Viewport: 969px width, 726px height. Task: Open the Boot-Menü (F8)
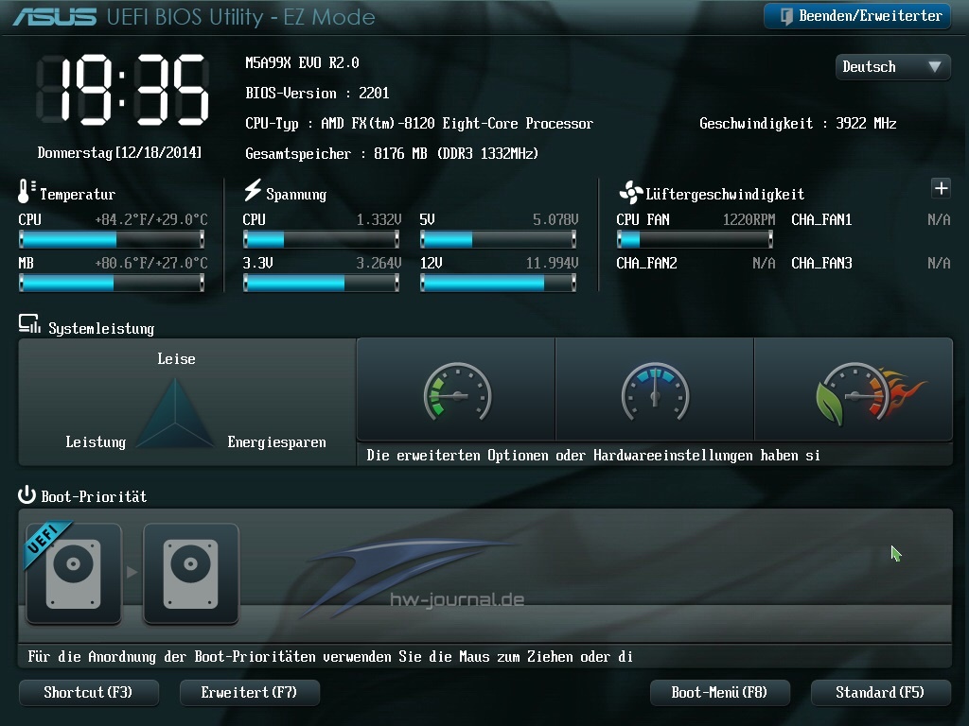tap(719, 693)
